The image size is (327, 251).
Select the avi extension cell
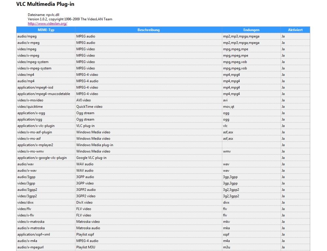coord(251,100)
